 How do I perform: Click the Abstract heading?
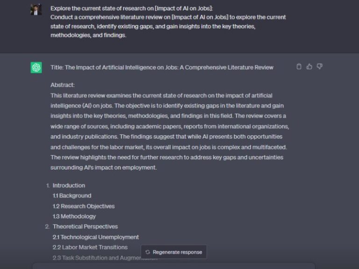tap(63, 85)
